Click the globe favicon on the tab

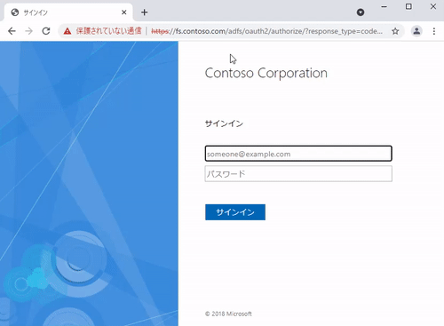click(x=15, y=12)
